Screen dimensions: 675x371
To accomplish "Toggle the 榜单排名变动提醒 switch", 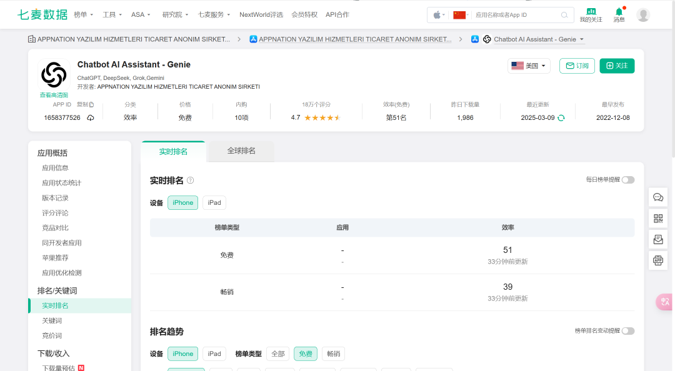I will pyautogui.click(x=628, y=331).
